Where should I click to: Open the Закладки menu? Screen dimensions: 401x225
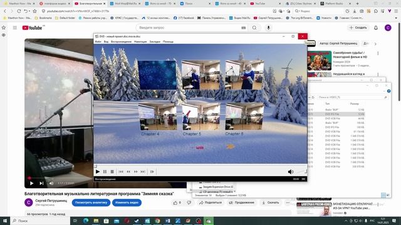[155, 42]
